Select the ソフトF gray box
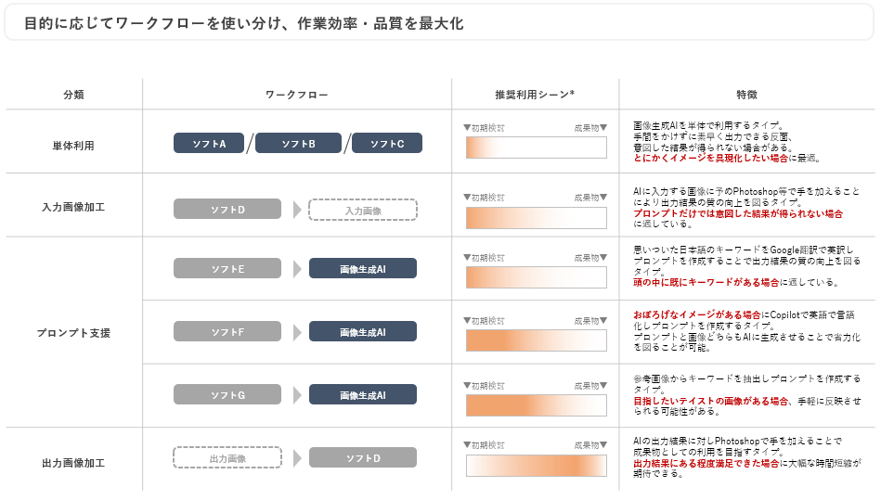 [227, 331]
